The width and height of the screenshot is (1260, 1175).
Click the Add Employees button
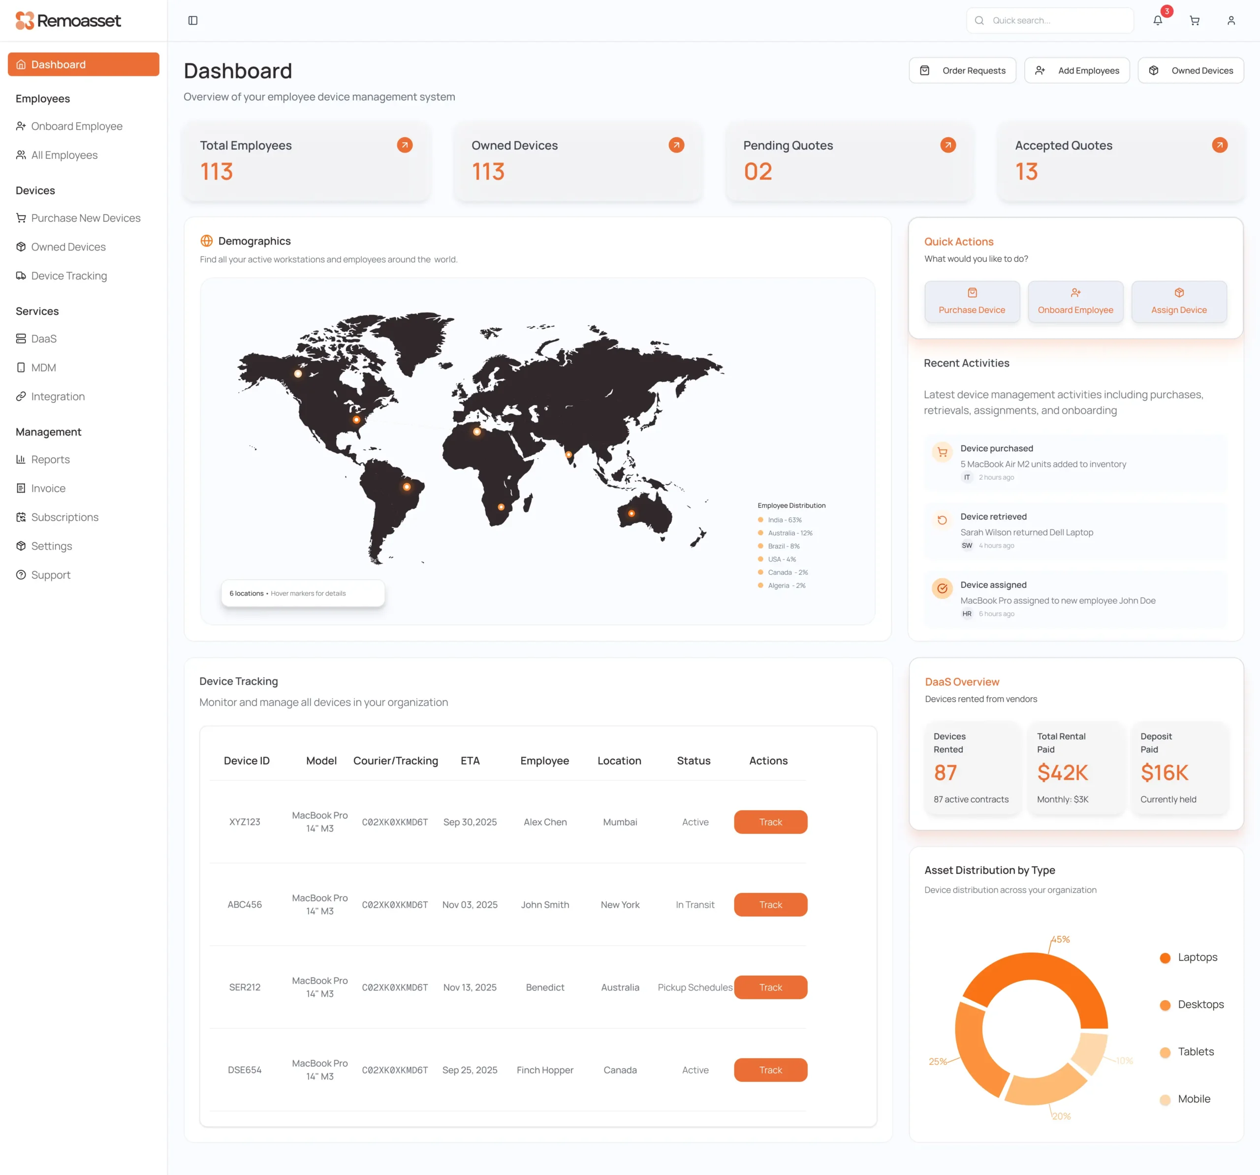click(1077, 70)
